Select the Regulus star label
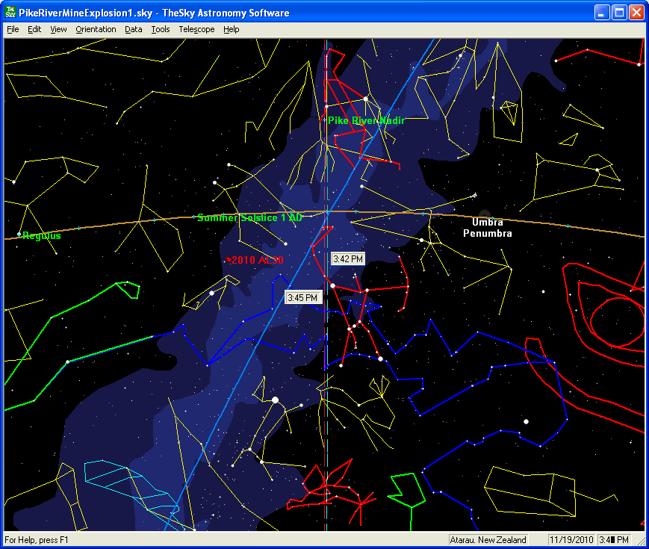Image resolution: width=649 pixels, height=549 pixels. coord(42,235)
